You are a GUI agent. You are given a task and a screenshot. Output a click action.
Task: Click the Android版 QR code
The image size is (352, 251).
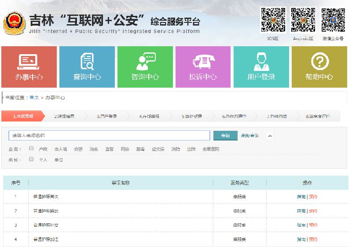tap(303, 19)
